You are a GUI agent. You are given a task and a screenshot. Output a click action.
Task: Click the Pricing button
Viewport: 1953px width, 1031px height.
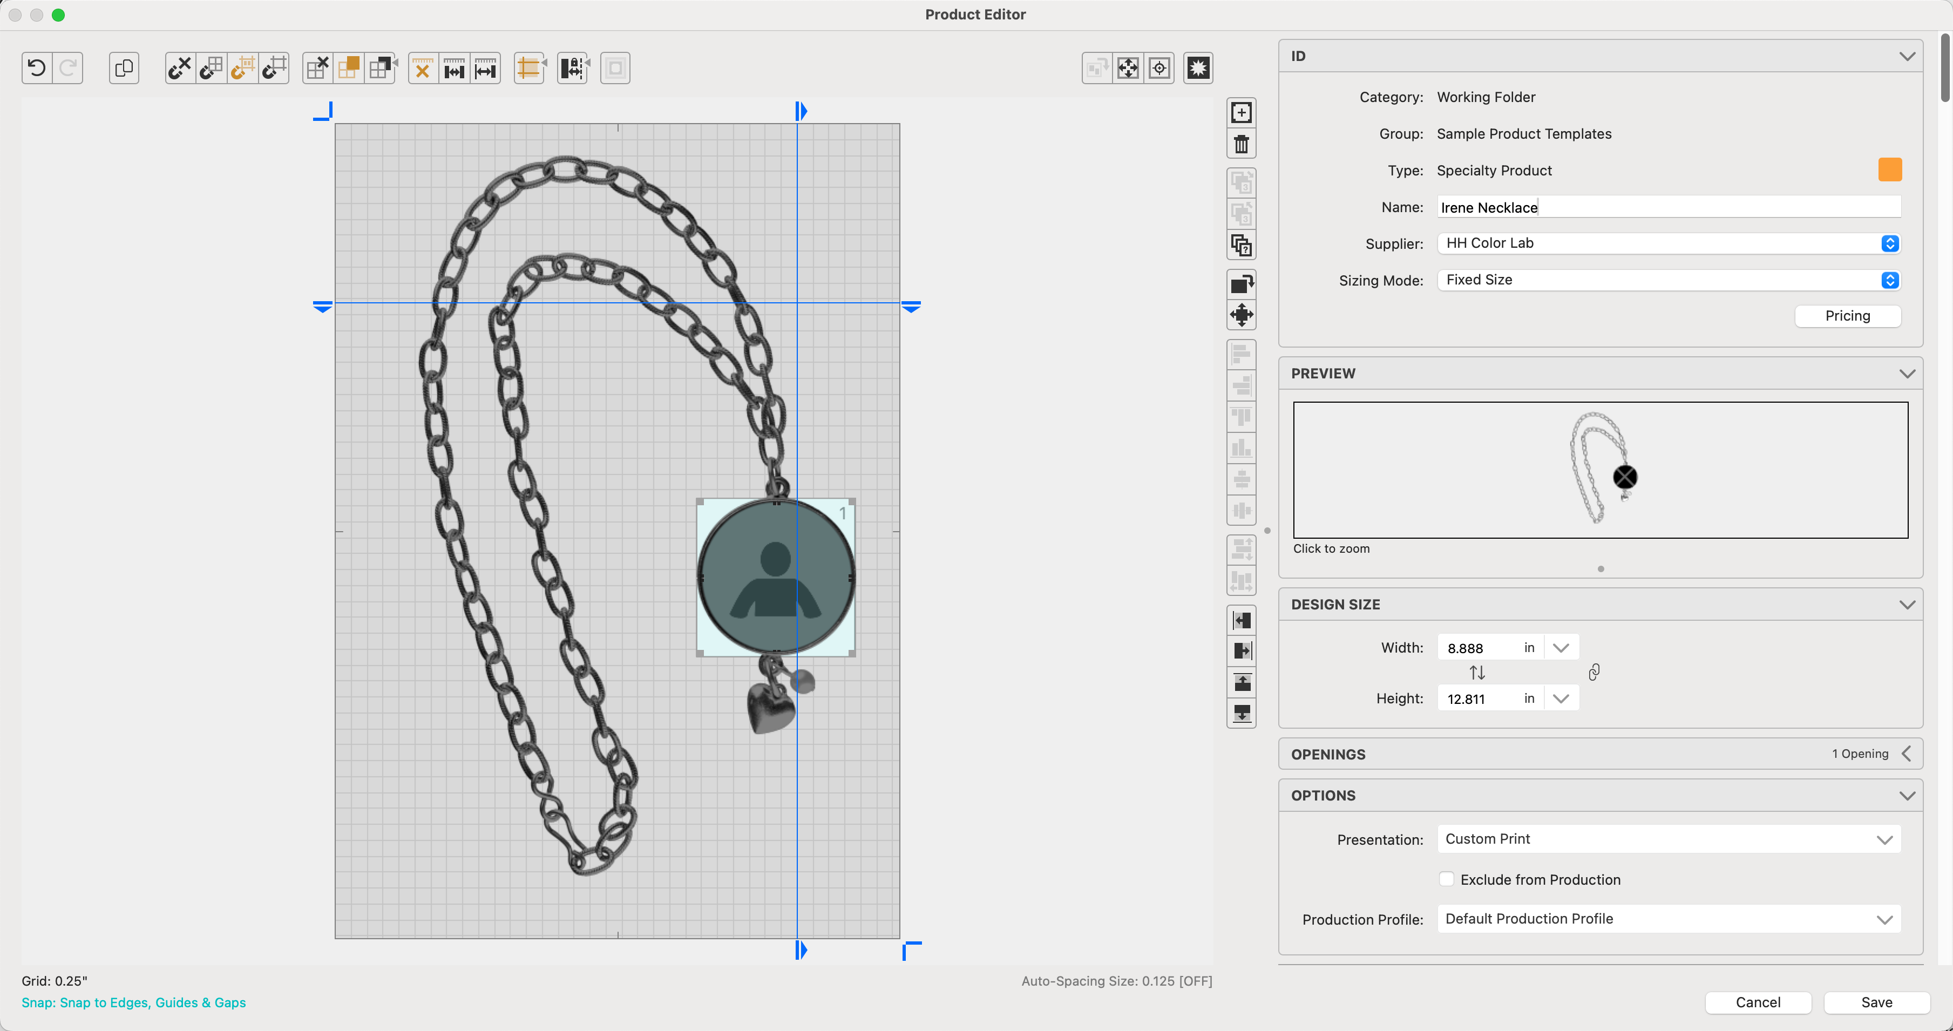pyautogui.click(x=1847, y=316)
